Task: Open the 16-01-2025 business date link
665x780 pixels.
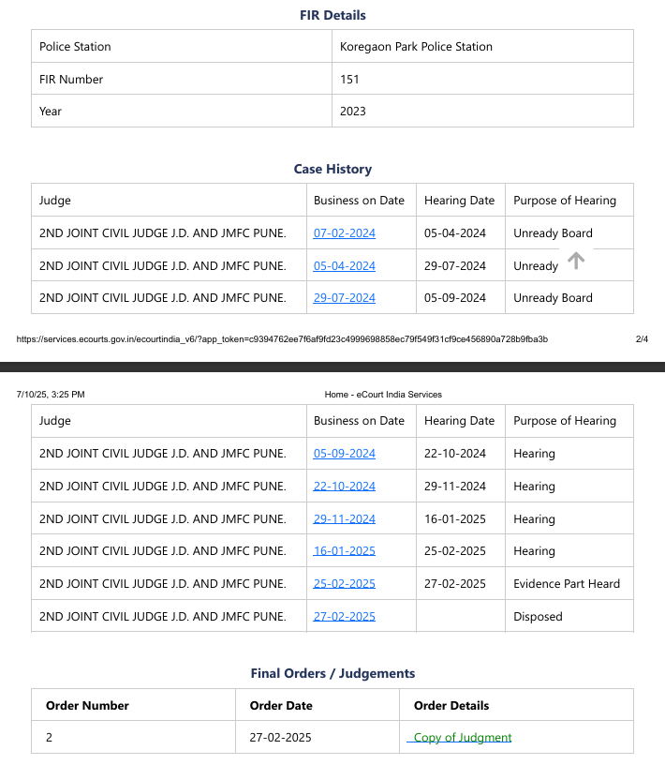Action: (344, 551)
